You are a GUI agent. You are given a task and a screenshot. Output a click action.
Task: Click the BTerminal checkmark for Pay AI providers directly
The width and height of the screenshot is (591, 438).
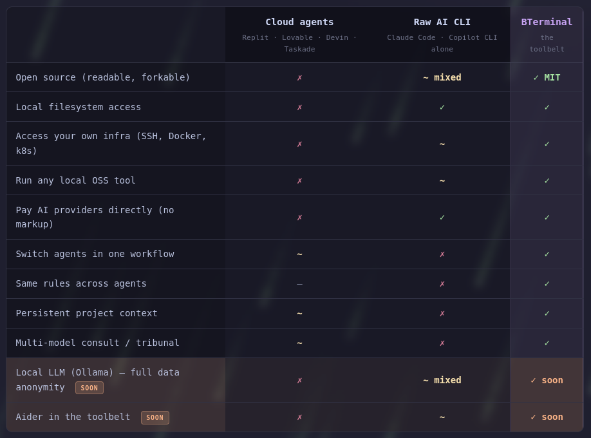point(547,218)
